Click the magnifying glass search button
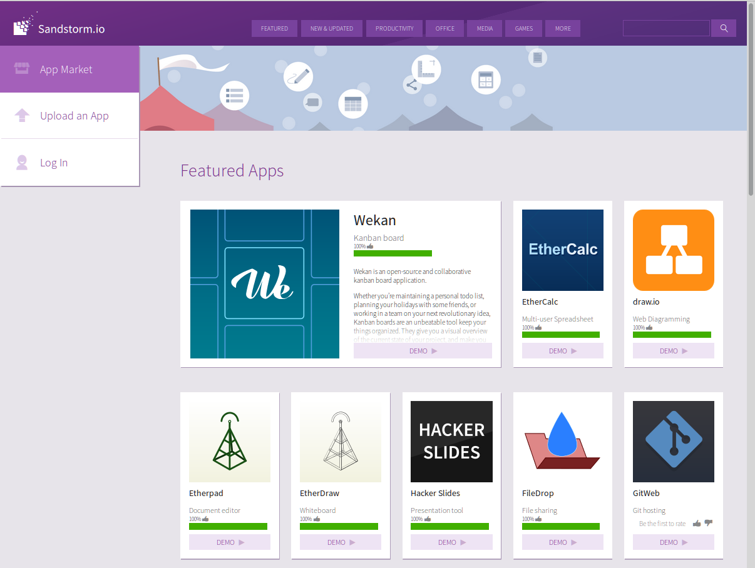Image resolution: width=755 pixels, height=568 pixels. 724,28
